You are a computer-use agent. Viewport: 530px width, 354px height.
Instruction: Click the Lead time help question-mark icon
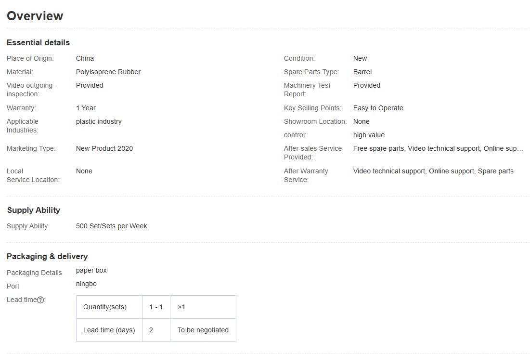[x=41, y=300]
